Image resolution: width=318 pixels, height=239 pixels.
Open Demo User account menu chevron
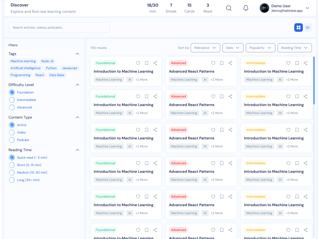pyautogui.click(x=307, y=8)
